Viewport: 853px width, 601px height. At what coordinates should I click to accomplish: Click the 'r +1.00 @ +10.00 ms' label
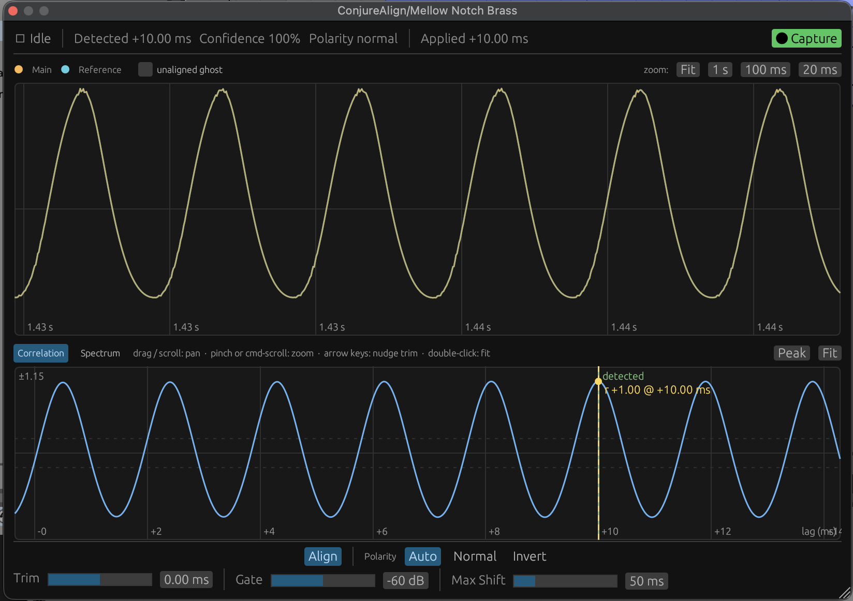pos(657,389)
